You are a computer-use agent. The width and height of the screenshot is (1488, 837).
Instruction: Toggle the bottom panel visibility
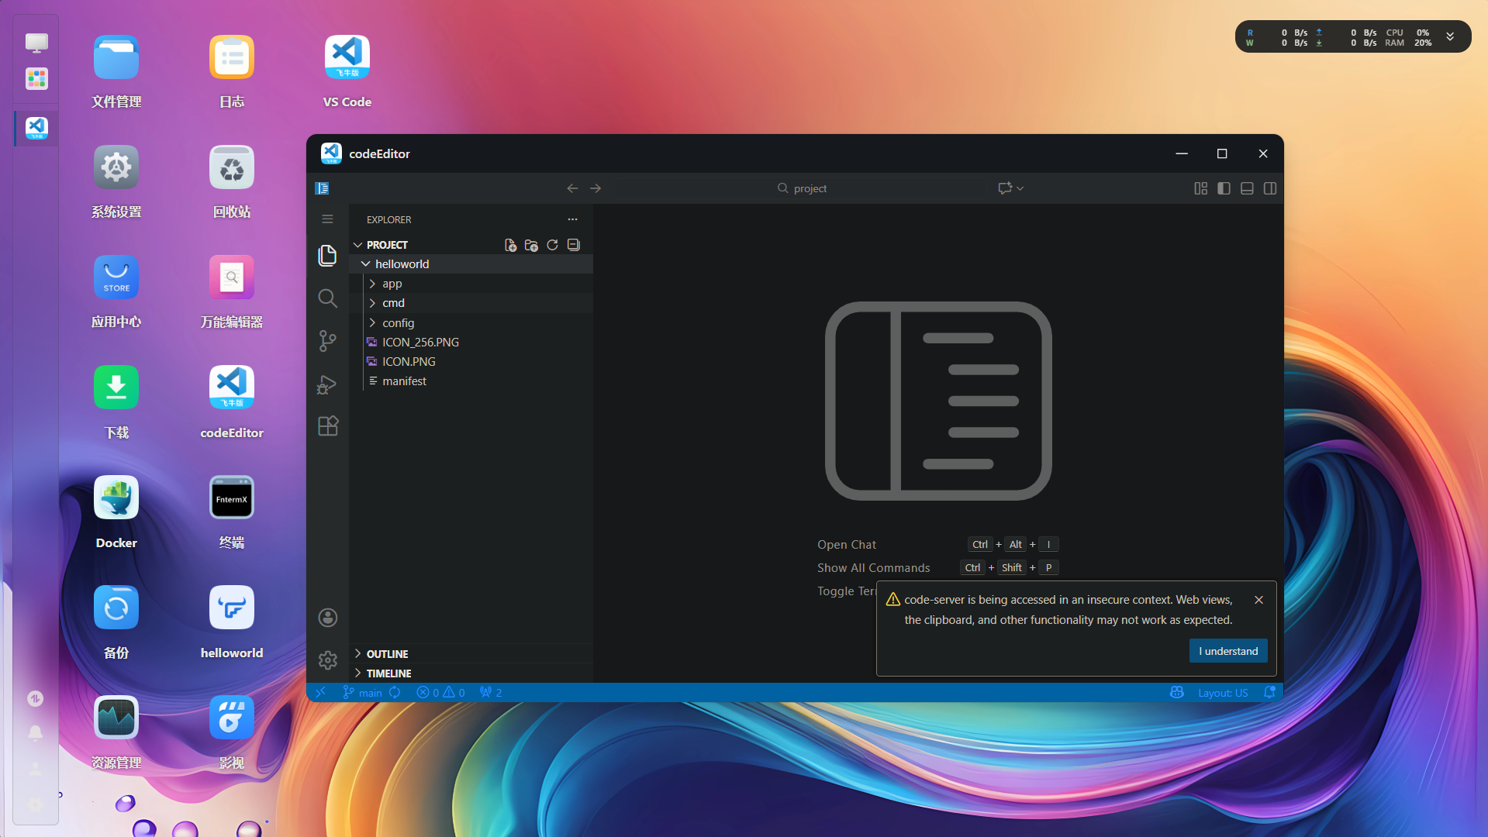coord(1247,188)
